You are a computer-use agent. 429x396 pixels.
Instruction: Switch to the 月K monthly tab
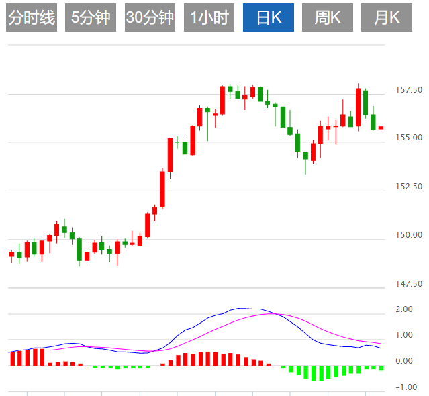[387, 17]
